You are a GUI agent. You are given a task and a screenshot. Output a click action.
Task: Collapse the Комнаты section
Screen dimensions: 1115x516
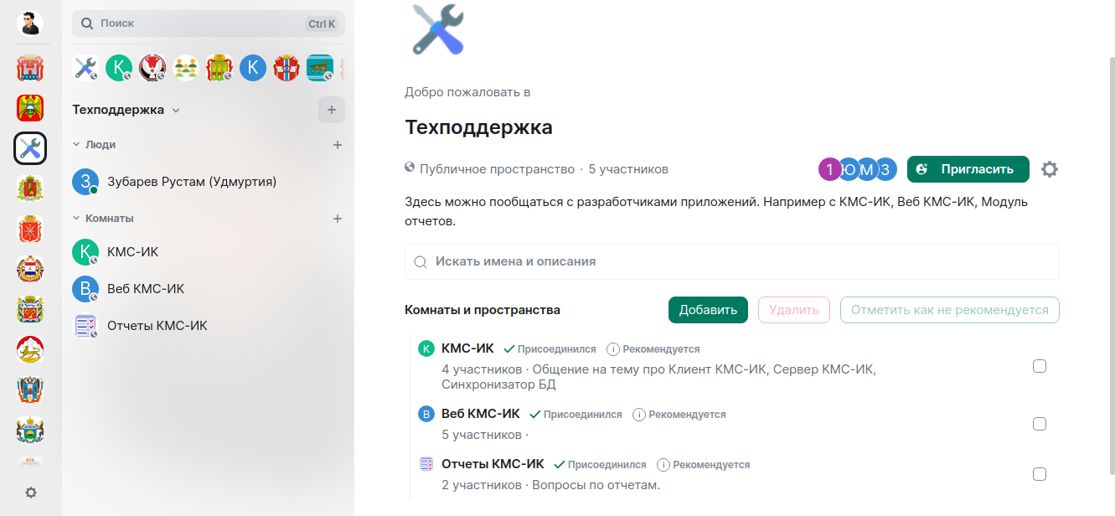pyautogui.click(x=76, y=219)
